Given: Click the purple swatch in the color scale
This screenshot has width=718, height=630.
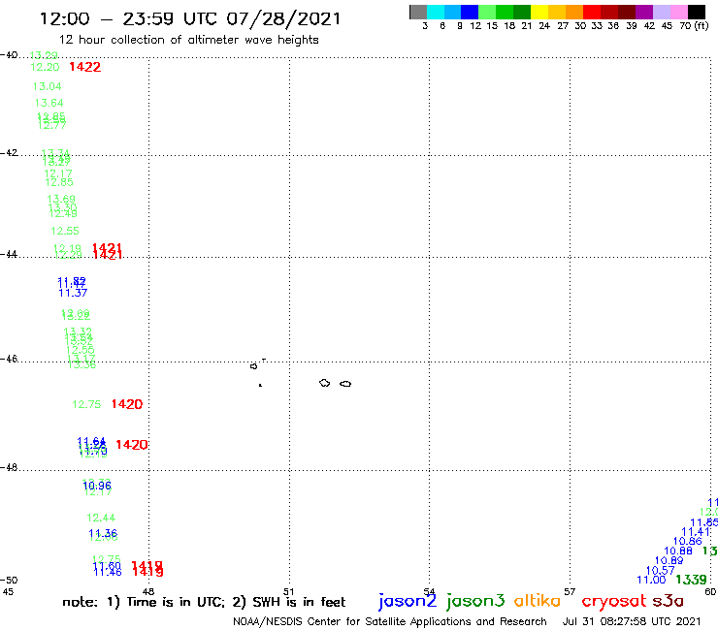Looking at the screenshot, I should point(644,12).
